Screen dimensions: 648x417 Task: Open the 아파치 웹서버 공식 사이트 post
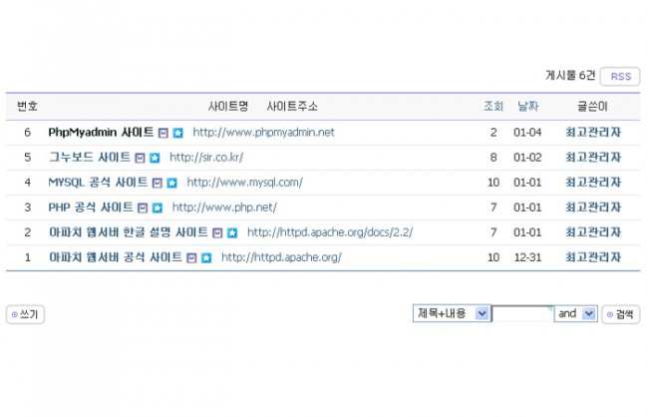click(x=116, y=257)
